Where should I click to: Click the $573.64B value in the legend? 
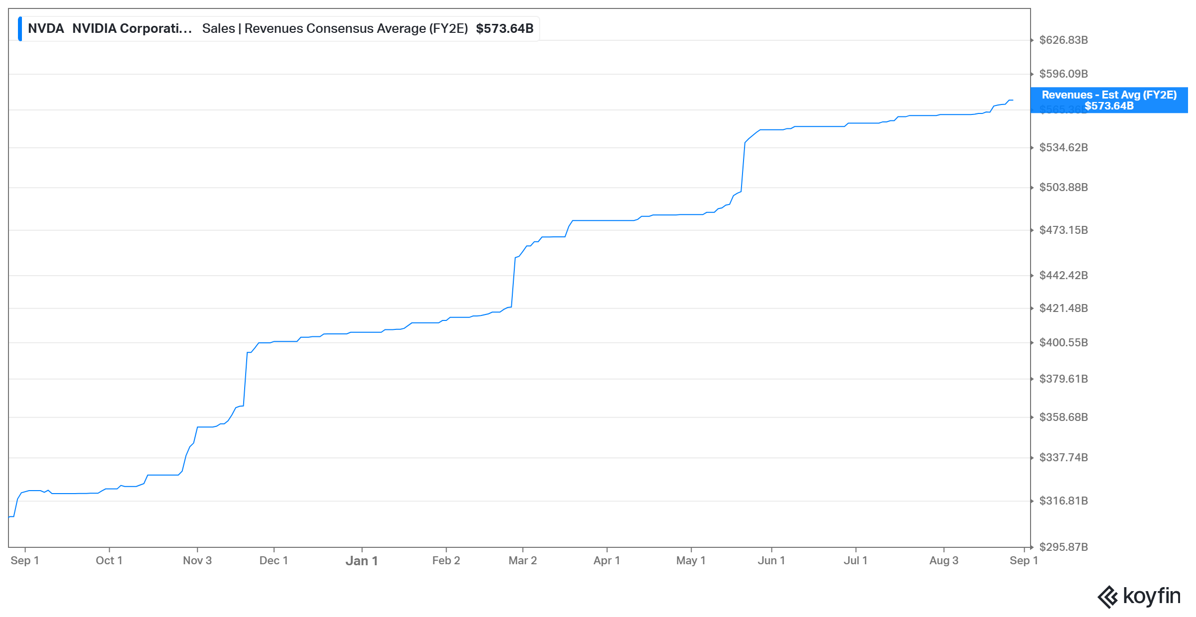pos(504,29)
